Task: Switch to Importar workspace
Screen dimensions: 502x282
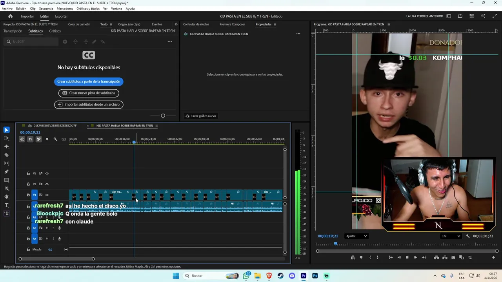Action: click(x=27, y=16)
